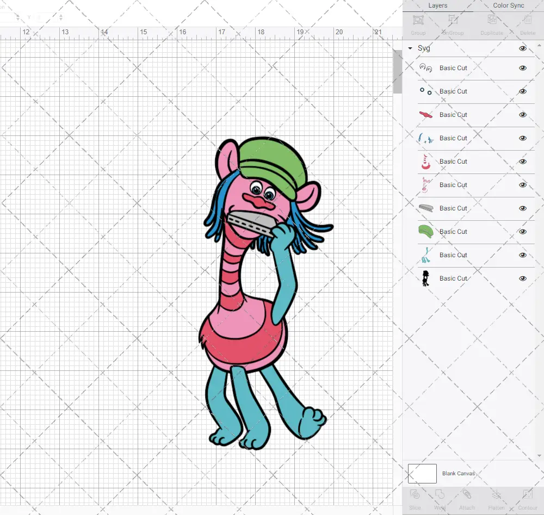Select the black silhouette layer thumbnail
Image resolution: width=544 pixels, height=515 pixels.
point(426,278)
